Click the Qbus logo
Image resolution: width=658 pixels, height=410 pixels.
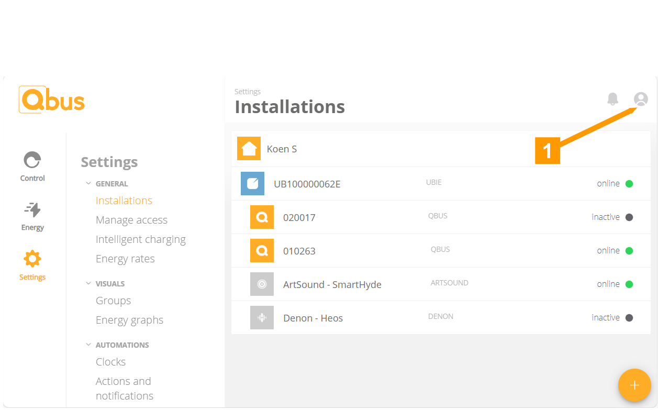[51, 99]
